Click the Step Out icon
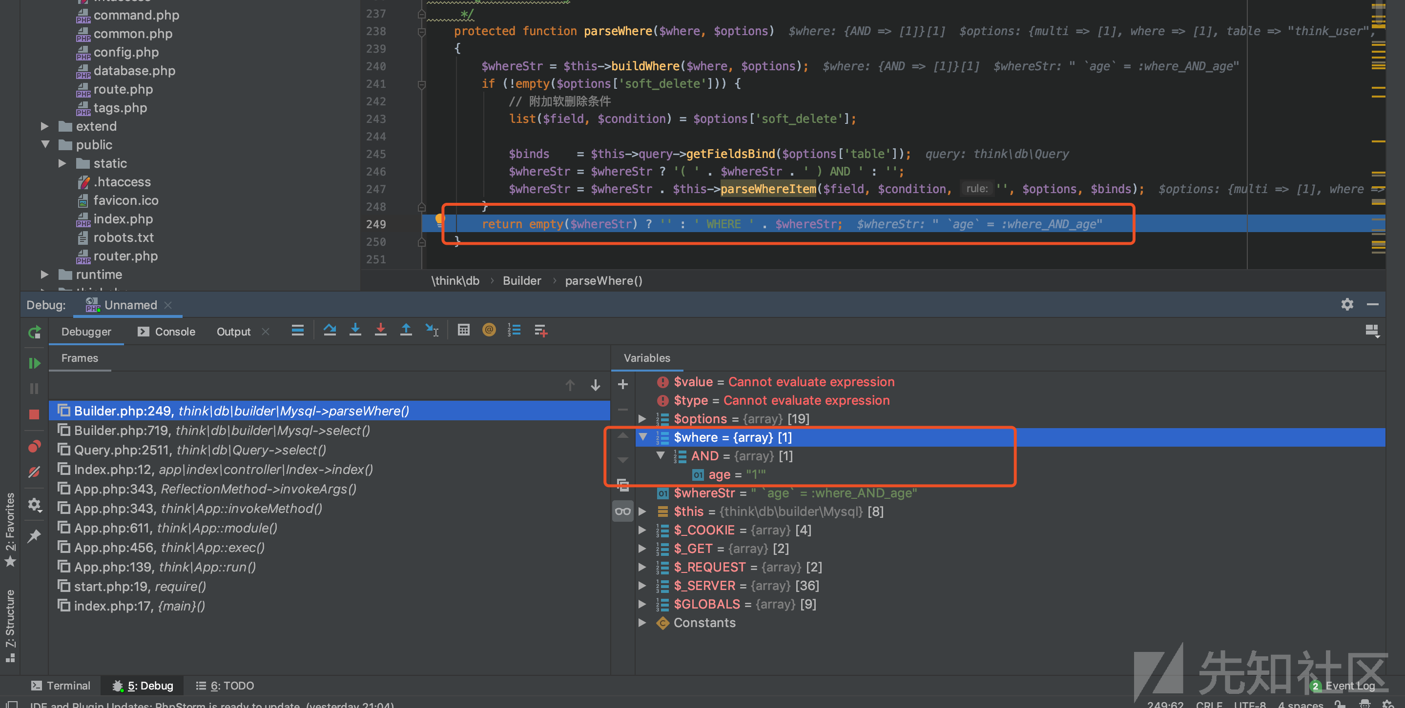1405x708 pixels. (x=406, y=330)
